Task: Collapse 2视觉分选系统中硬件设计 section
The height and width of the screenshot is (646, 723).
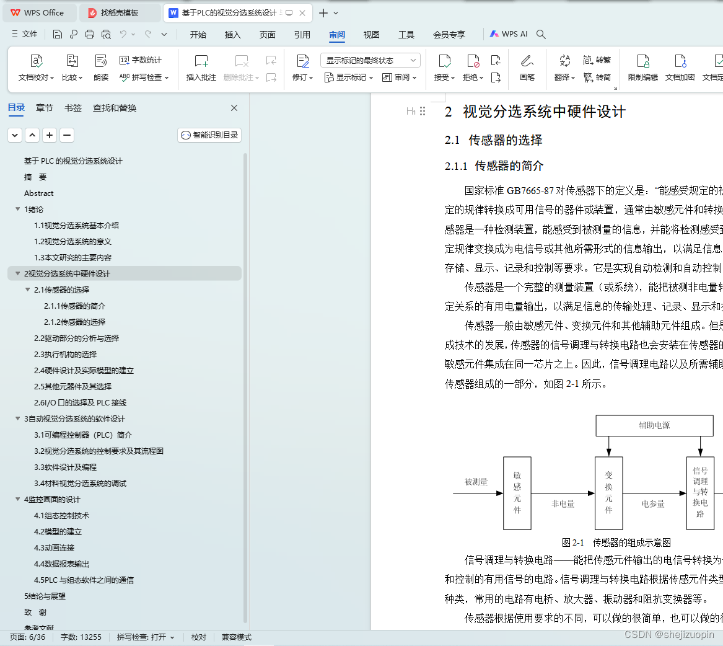Action: click(x=17, y=273)
